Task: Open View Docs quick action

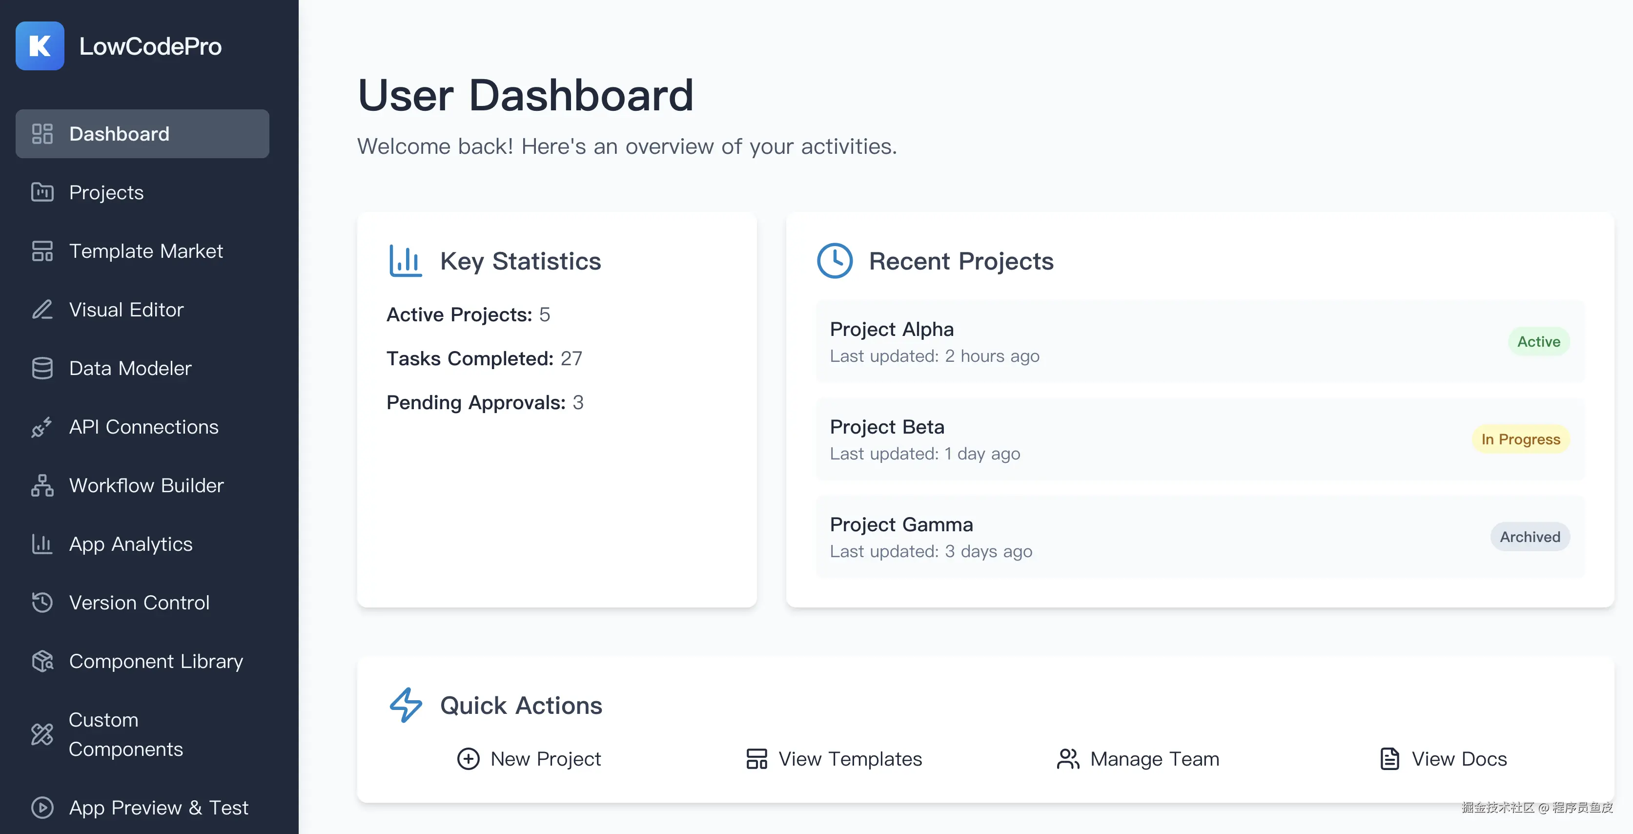Action: (1444, 758)
